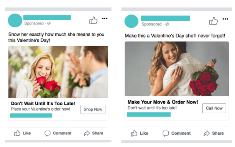The width and height of the screenshot is (235, 147).
Task: Click the thumbs-up icon atop right ad
Action: (214, 21)
